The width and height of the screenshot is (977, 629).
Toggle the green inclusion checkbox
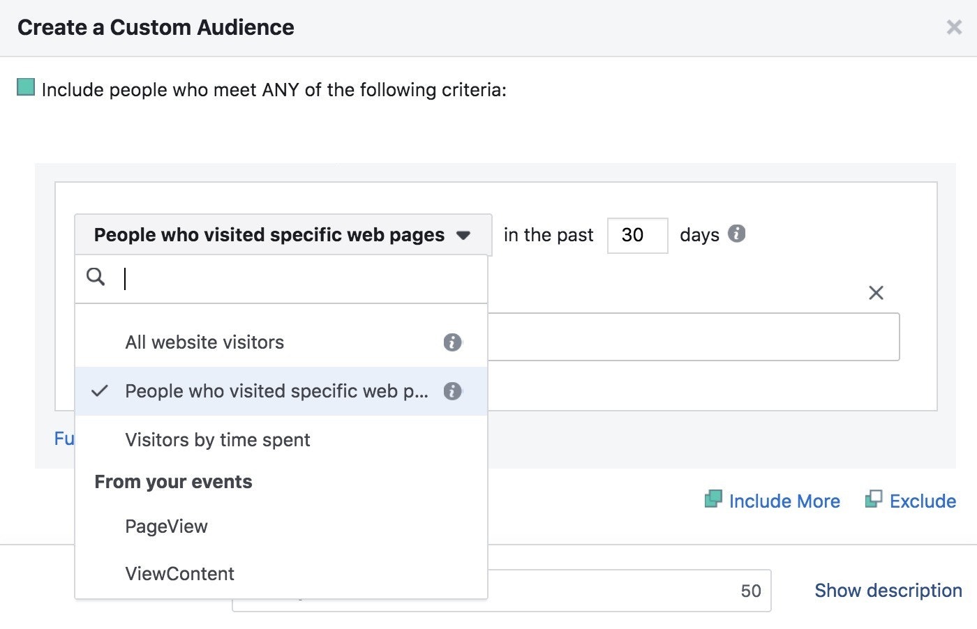pyautogui.click(x=24, y=87)
